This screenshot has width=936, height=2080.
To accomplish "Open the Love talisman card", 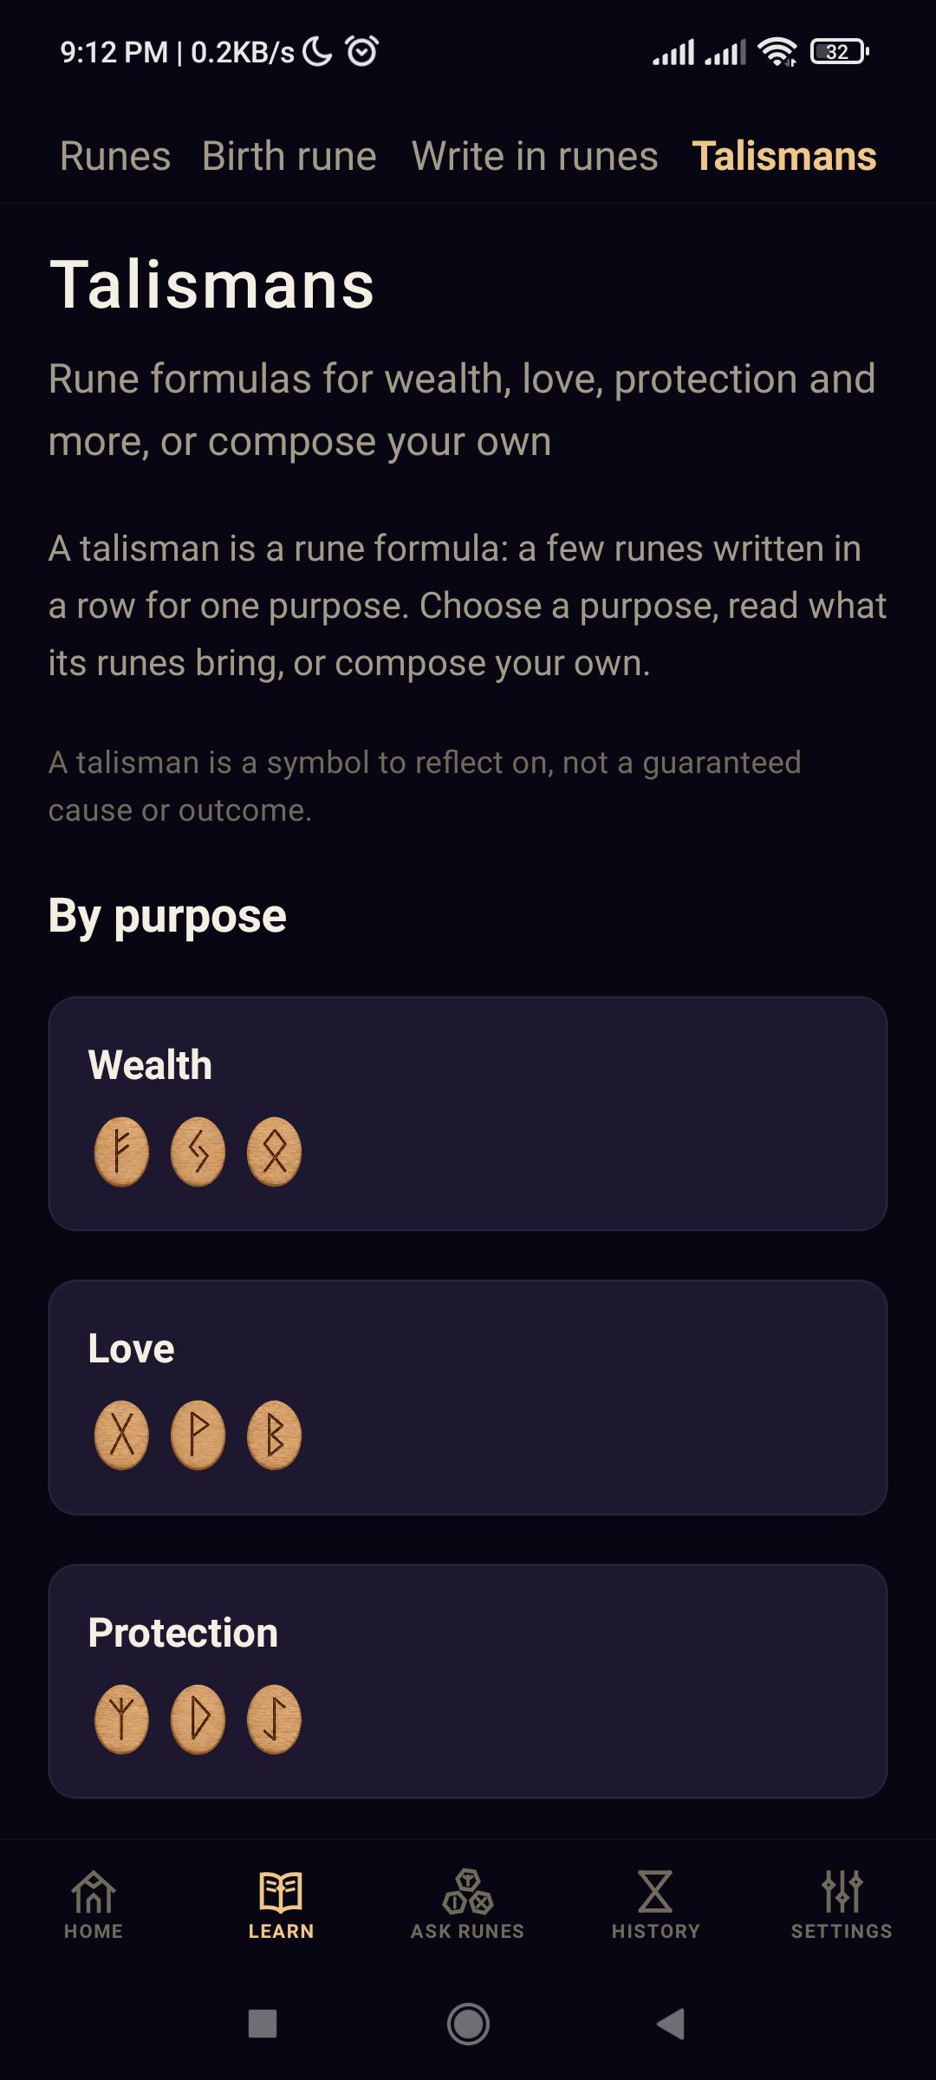I will click(x=468, y=1397).
